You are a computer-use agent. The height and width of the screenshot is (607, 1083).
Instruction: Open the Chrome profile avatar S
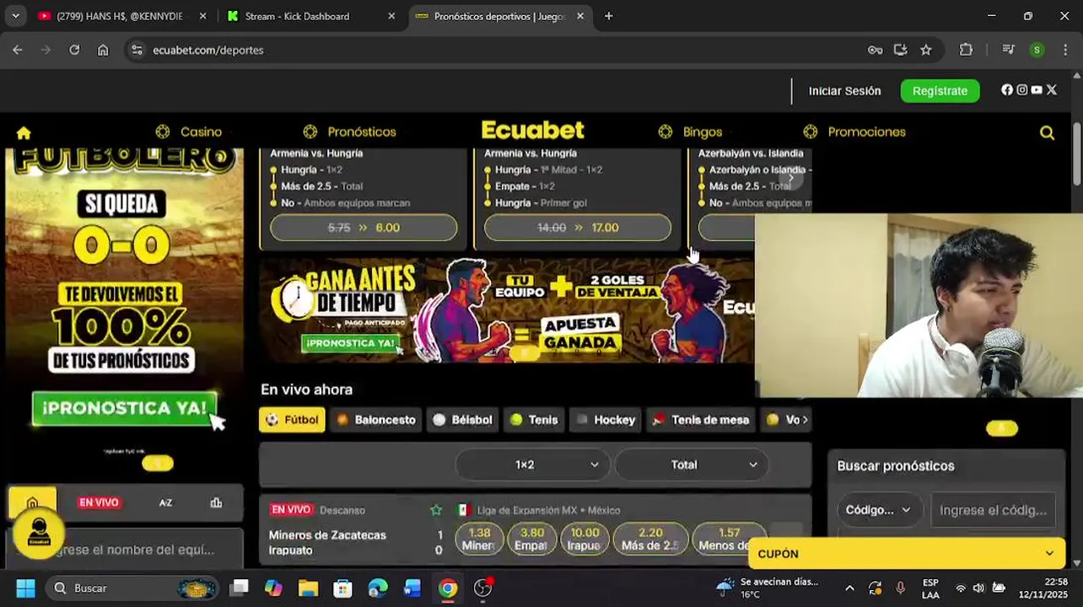1037,50
